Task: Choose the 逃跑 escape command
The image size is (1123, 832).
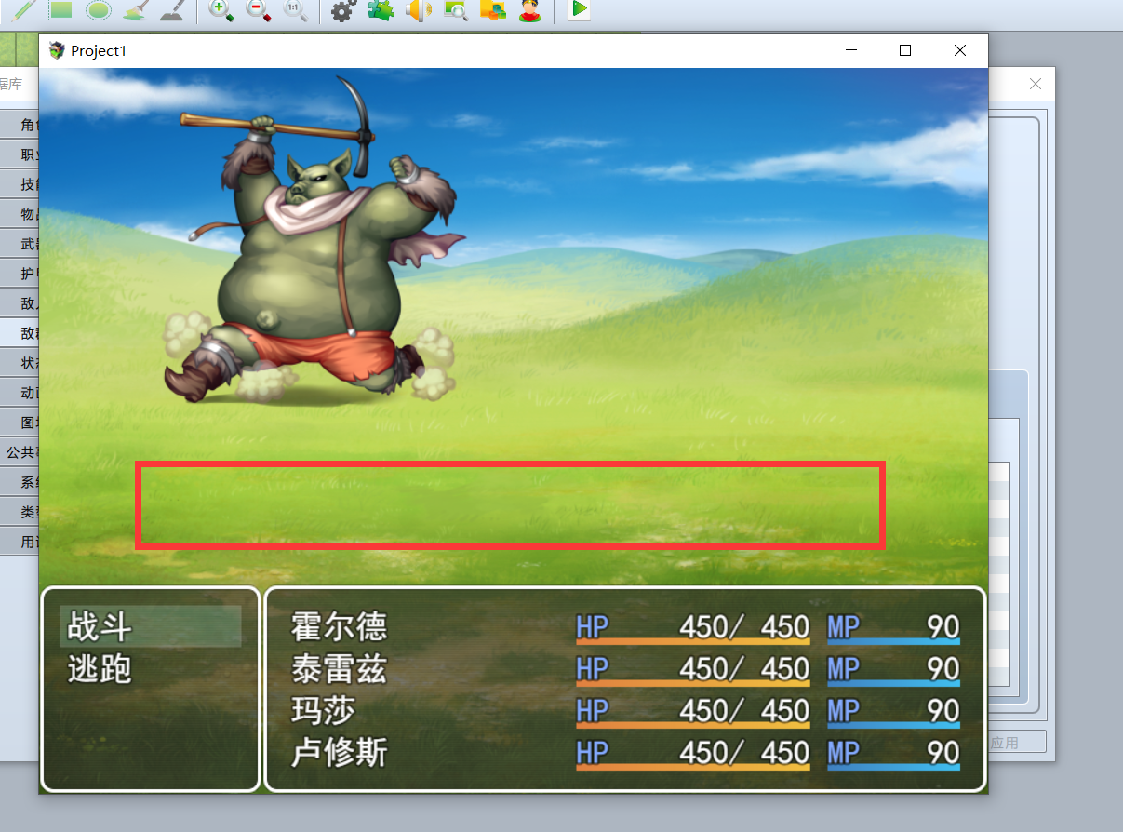Action: pos(100,669)
